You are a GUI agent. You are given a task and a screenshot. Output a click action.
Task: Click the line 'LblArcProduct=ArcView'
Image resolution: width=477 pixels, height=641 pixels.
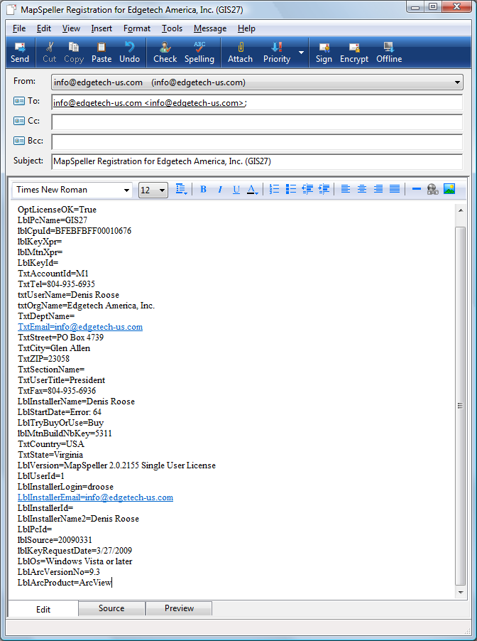65,583
